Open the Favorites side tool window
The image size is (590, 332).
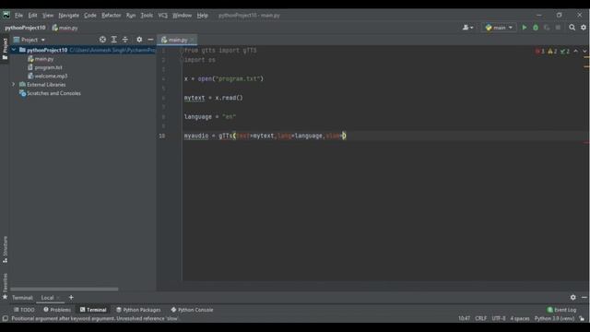pos(5,286)
